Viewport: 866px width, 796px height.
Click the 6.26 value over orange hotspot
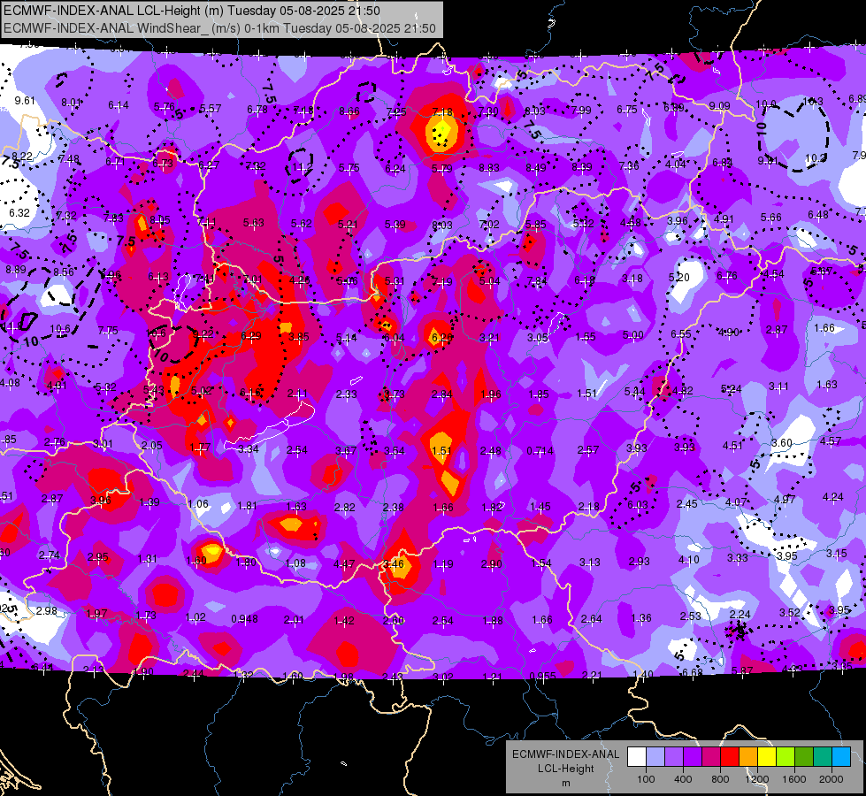441,337
